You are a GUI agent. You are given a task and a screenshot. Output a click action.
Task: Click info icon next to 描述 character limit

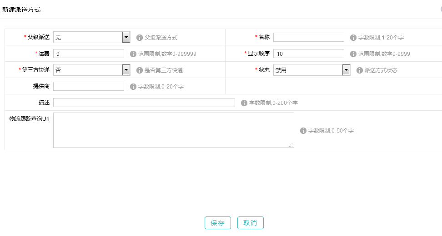tap(244, 103)
